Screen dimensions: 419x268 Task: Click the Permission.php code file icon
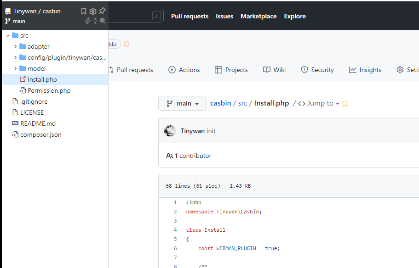[23, 90]
